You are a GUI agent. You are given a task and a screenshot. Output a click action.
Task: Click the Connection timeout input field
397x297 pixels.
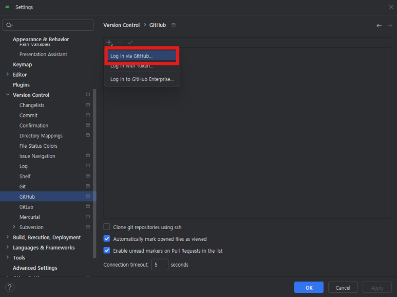(160, 265)
